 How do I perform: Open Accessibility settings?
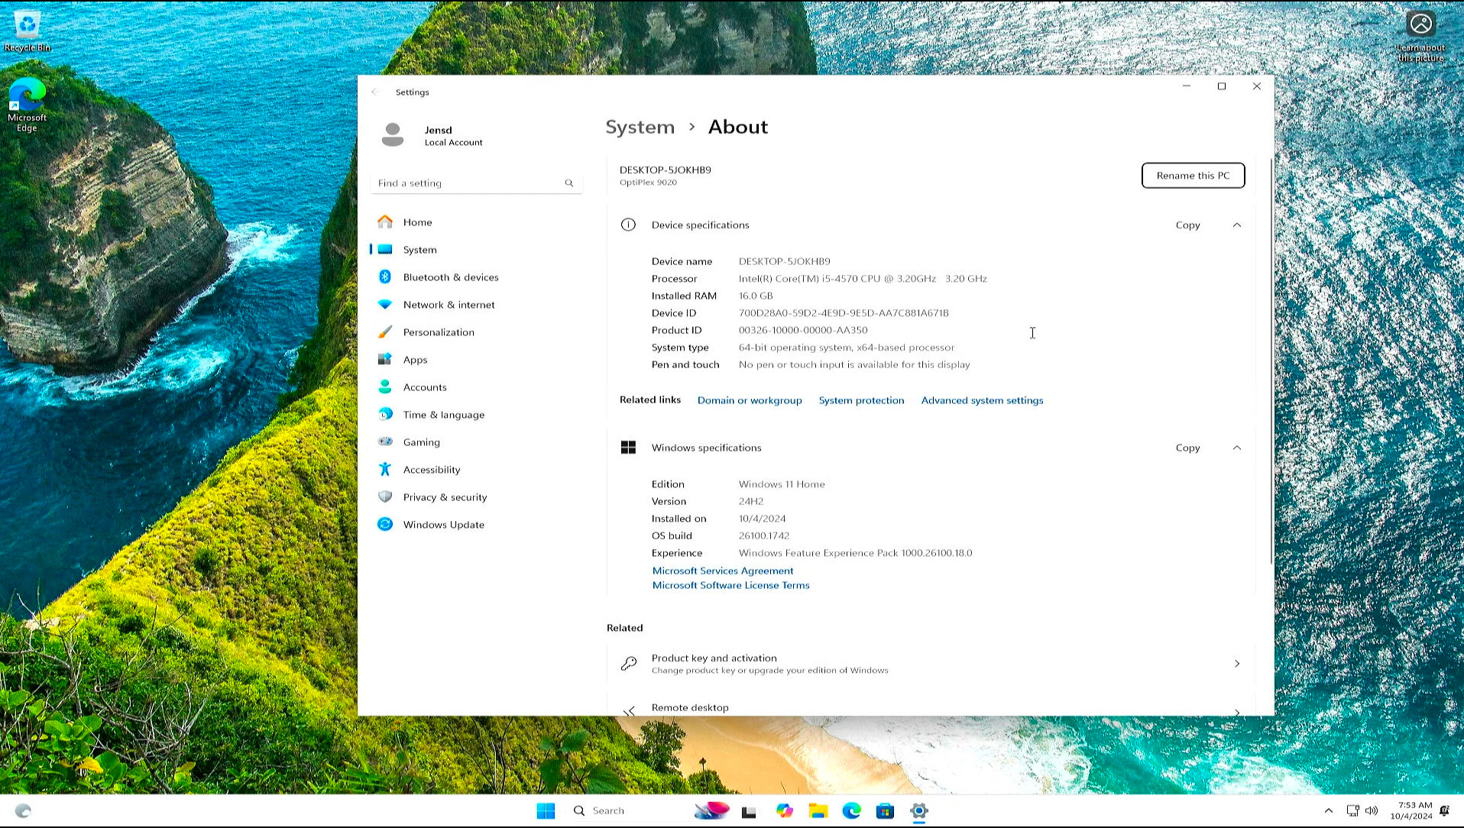[431, 469]
